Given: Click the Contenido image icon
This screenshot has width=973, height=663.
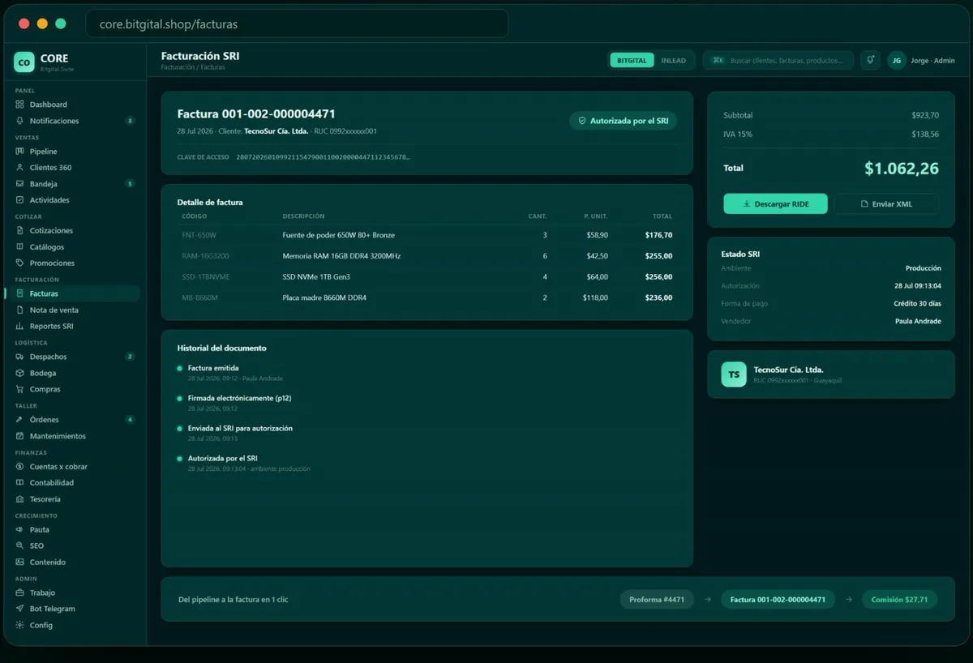Looking at the screenshot, I should point(20,562).
